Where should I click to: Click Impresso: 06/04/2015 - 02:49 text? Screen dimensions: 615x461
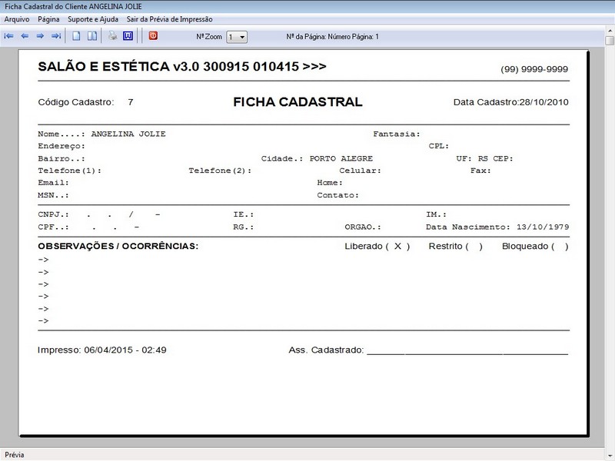click(102, 350)
